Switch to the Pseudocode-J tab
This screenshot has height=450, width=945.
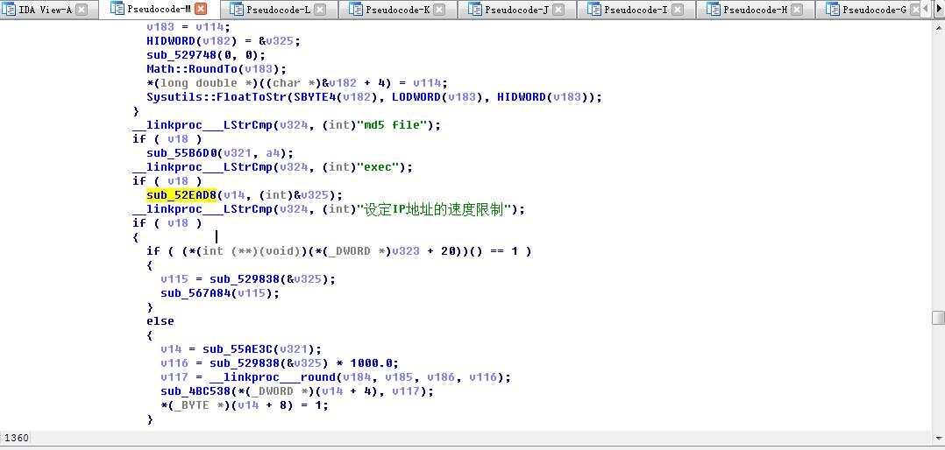tap(519, 10)
